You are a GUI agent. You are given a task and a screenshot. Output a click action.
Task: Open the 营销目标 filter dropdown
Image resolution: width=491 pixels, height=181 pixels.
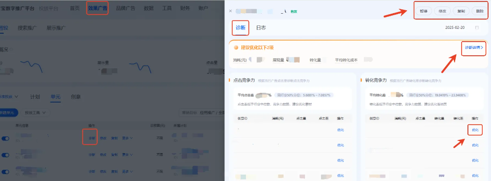[x=202, y=113]
